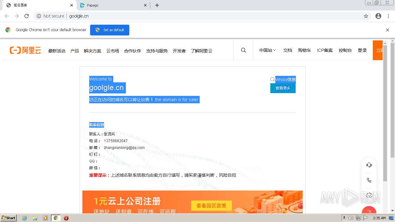Open the 控制台 link

pos(345,50)
